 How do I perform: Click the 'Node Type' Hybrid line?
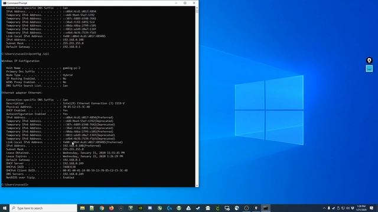[40, 75]
